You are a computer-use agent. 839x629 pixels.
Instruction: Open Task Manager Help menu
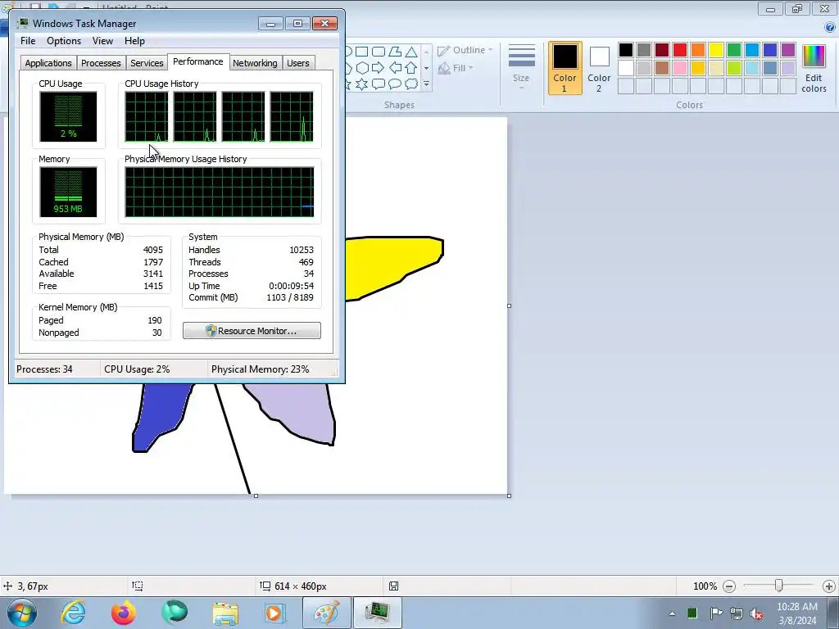[x=134, y=41]
